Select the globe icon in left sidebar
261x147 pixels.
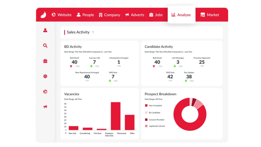pos(45,92)
